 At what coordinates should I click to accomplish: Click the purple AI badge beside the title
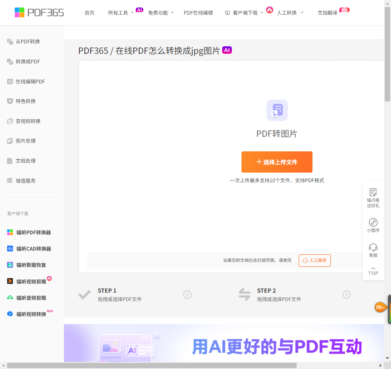point(227,50)
